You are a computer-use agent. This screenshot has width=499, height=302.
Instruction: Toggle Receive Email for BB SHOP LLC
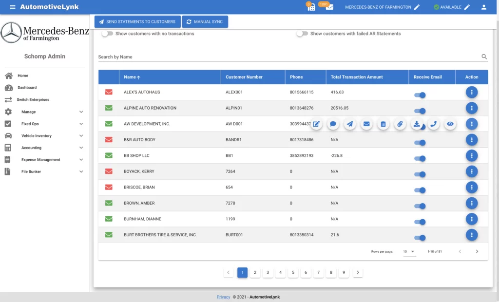click(420, 158)
